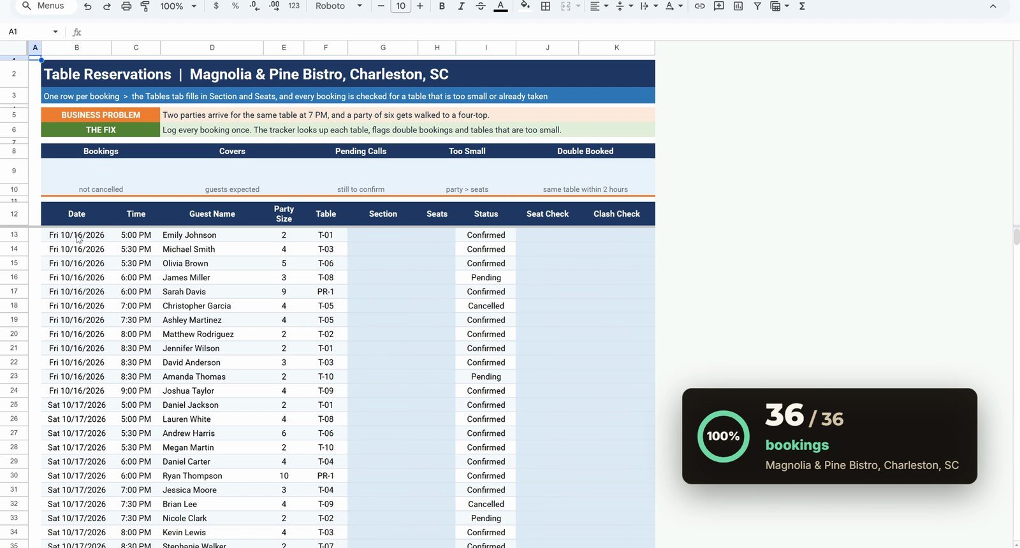Decrease decimal places

[x=254, y=6]
